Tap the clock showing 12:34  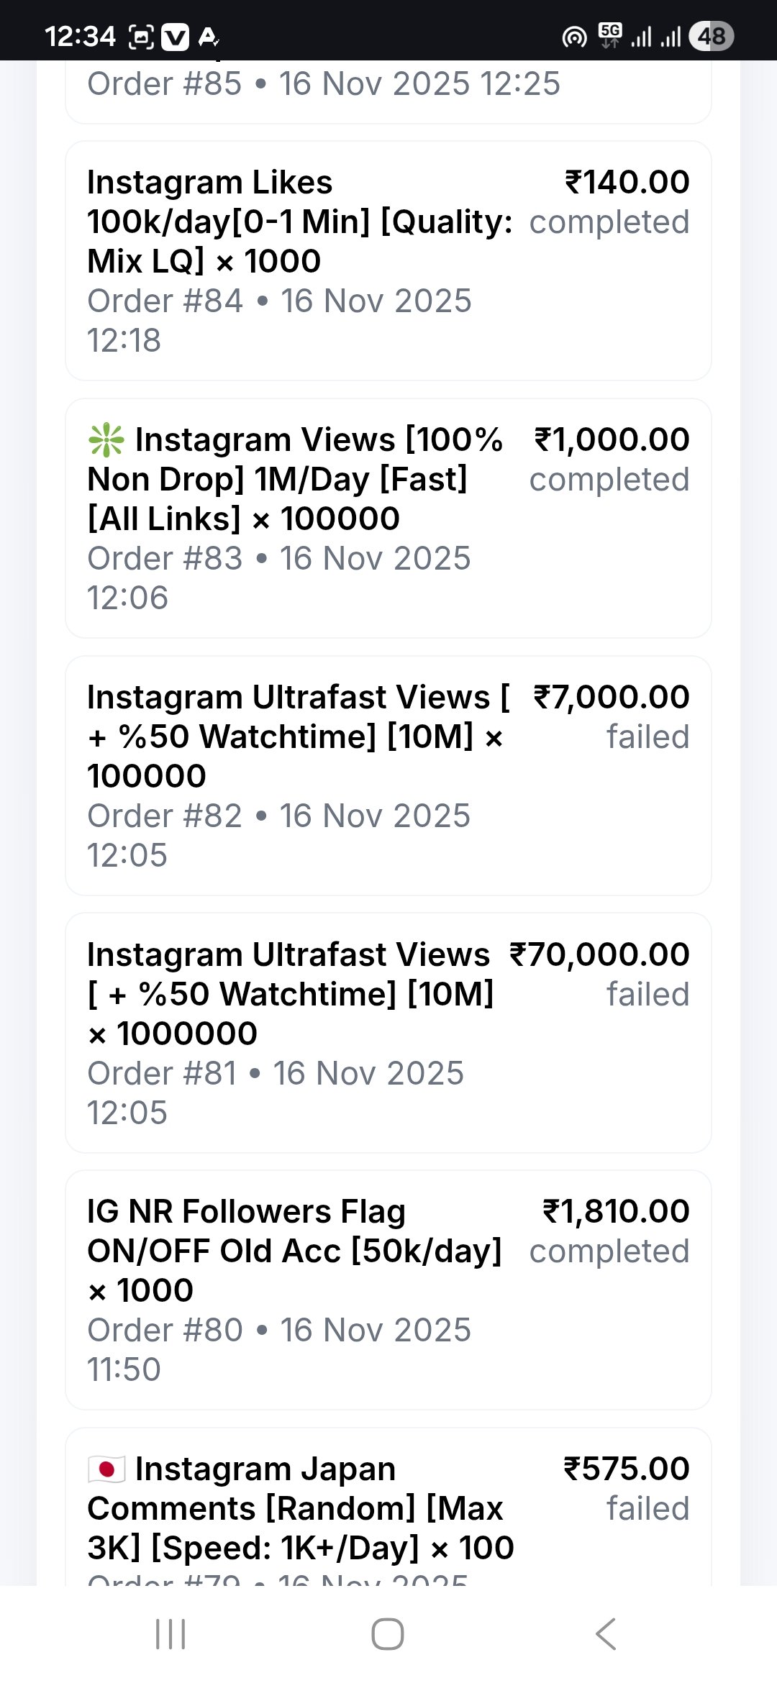(x=80, y=37)
